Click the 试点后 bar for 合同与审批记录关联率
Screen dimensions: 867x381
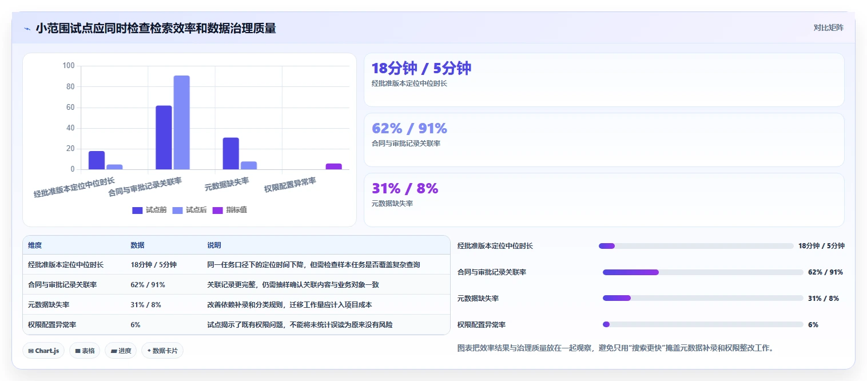(x=182, y=122)
